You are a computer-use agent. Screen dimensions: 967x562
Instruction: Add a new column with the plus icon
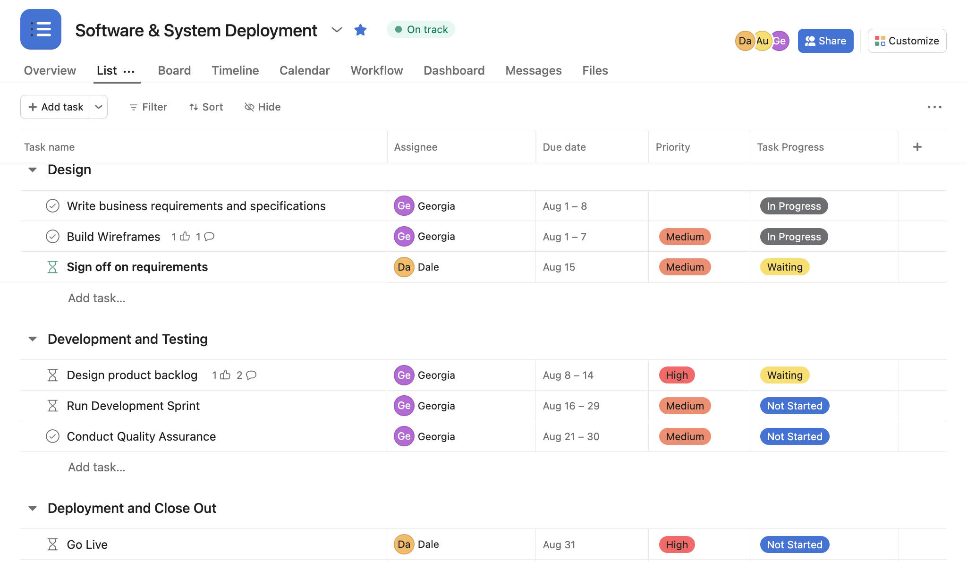click(917, 146)
